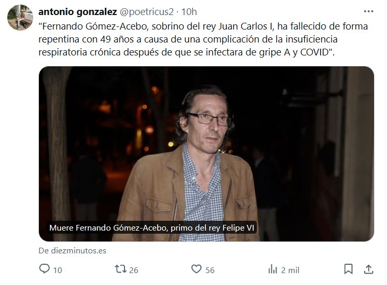The height and width of the screenshot is (285, 387).
Task: Click the tweet text ending 'gripe A y COVID'
Action: coord(186,52)
